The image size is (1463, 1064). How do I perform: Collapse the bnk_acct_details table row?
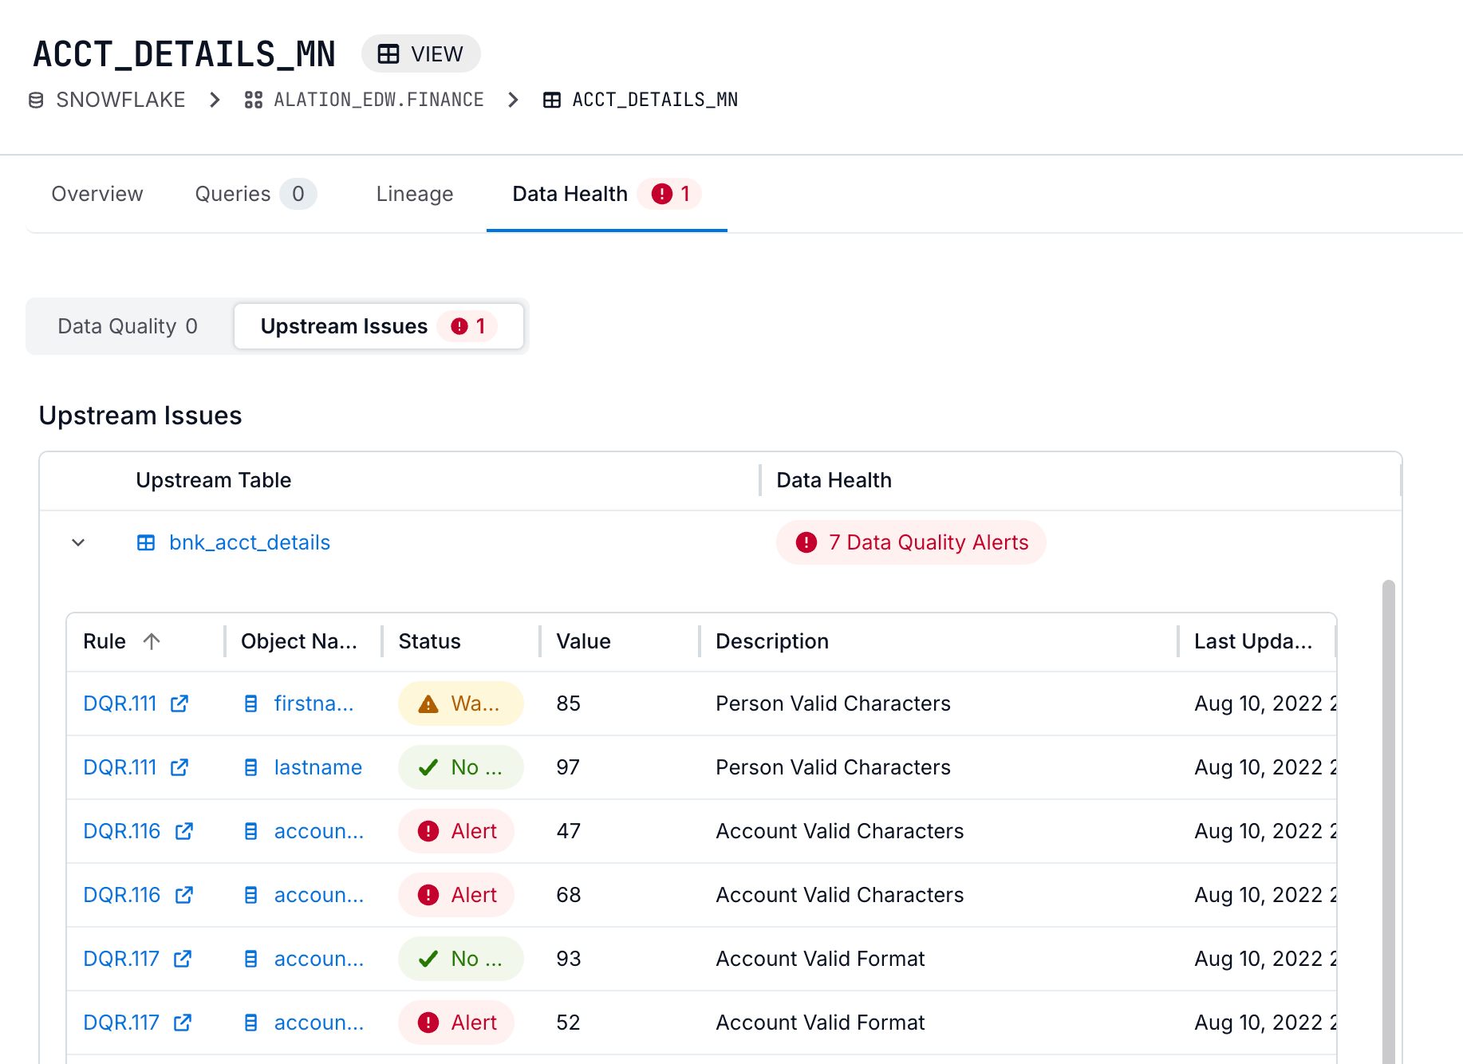[78, 542]
